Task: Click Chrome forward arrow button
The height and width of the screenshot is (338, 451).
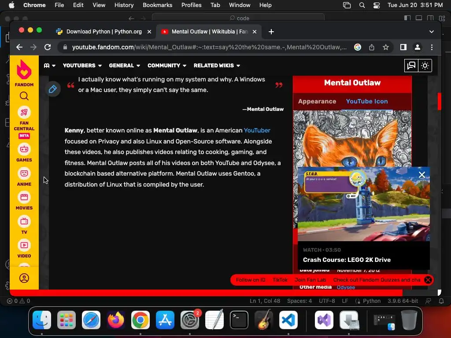Action: click(33, 47)
